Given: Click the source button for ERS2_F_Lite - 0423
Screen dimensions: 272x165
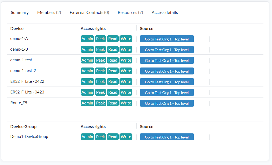Looking at the screenshot, I should (167, 93).
